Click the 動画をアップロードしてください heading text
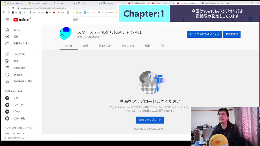The width and height of the screenshot is (260, 146). tap(150, 101)
